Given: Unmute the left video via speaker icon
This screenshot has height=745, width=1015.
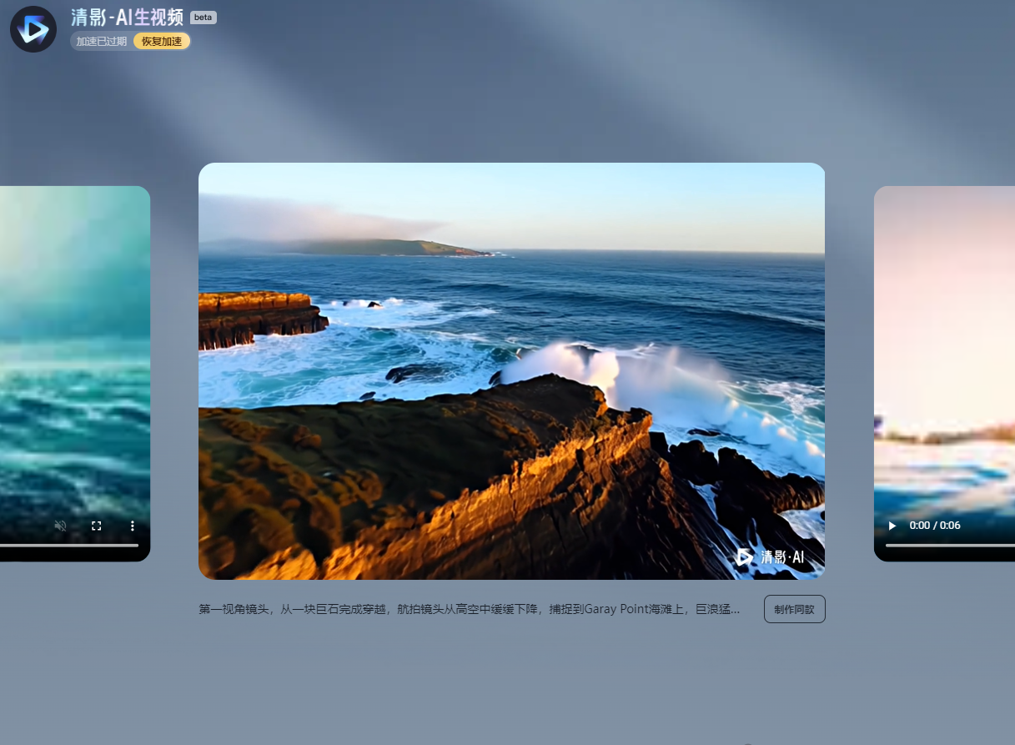Looking at the screenshot, I should pyautogui.click(x=60, y=526).
